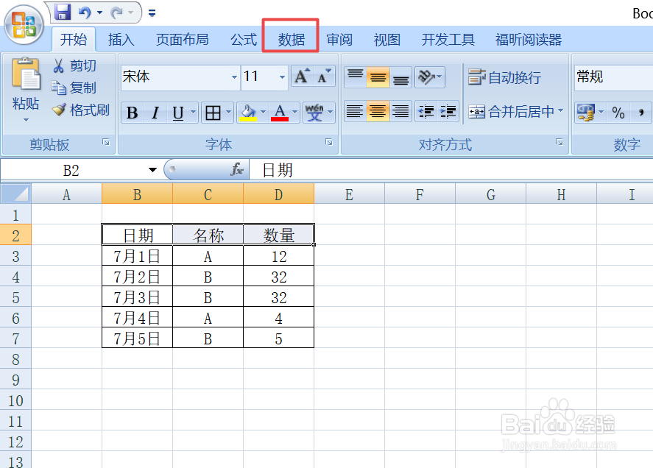Apply bold formatting with the B icon
Screen dimensions: 653x468
(x=132, y=112)
